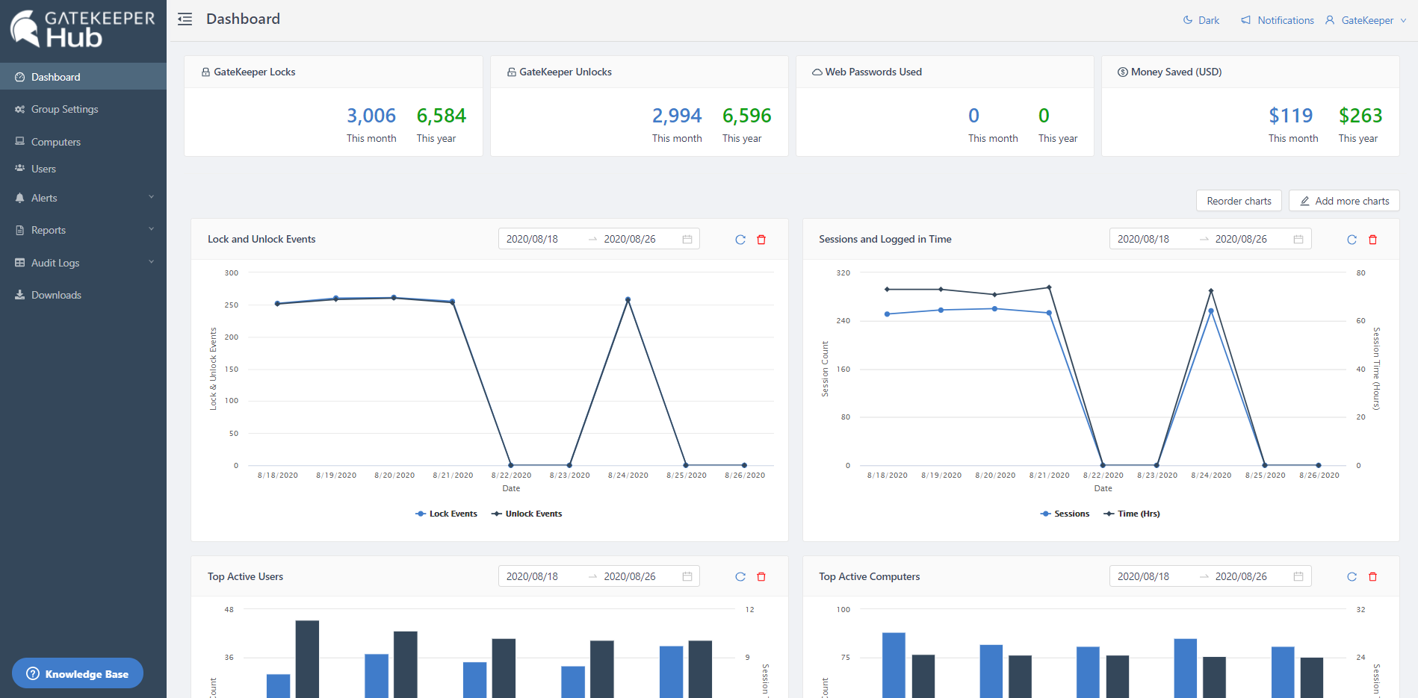Click the $263 money saved This year value

pyautogui.click(x=1360, y=116)
